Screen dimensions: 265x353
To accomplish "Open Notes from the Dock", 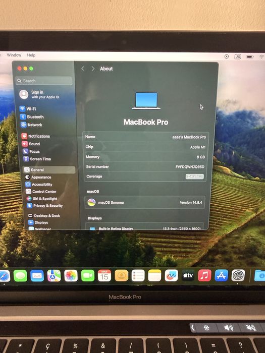I will (154, 275).
